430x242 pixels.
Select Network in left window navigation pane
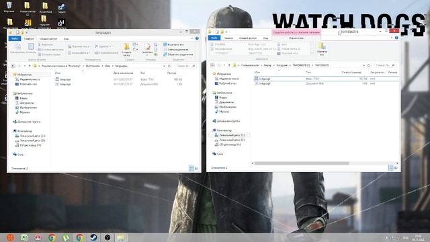point(18,155)
